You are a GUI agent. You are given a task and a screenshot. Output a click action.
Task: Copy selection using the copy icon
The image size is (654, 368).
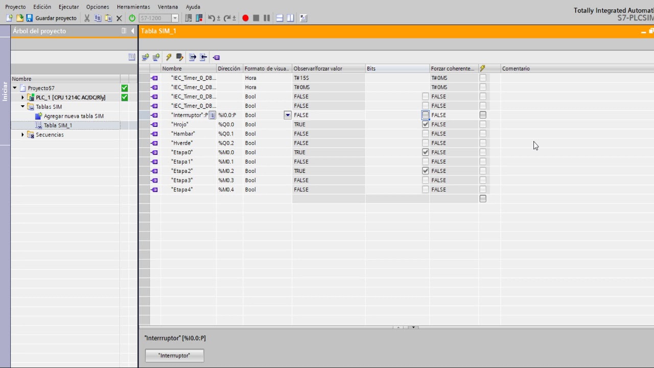[x=98, y=18]
